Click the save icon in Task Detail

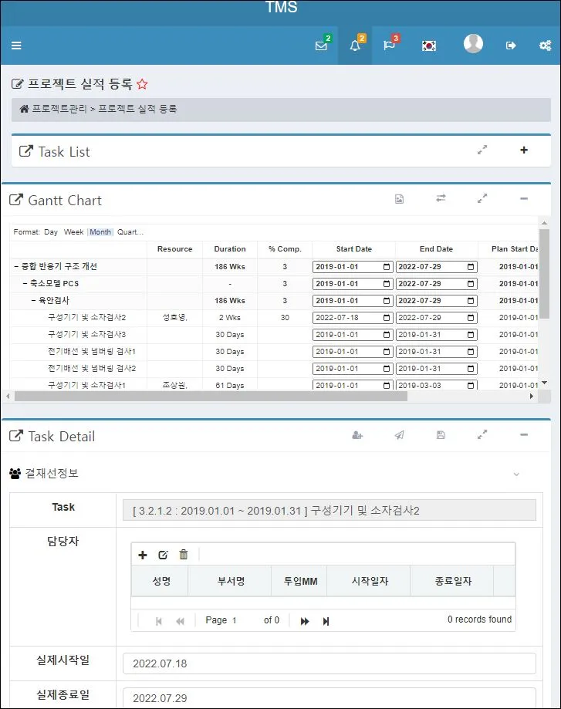(x=441, y=435)
